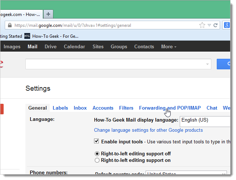Open the How-To Geek bookmark
The image size is (236, 180).
click(51, 36)
